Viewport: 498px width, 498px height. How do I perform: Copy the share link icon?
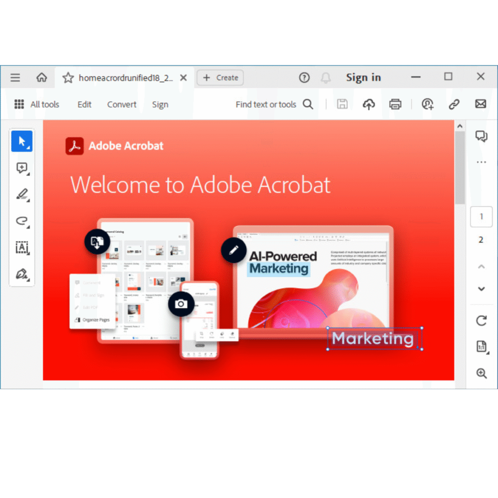[x=454, y=104]
